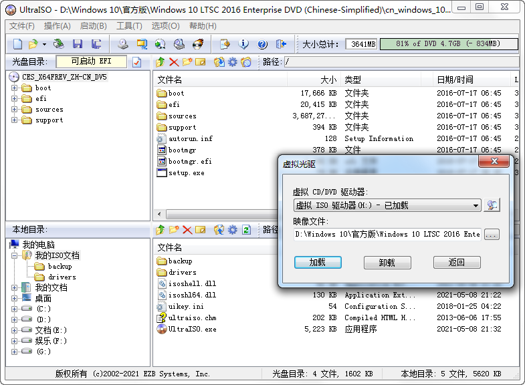Open the 工具(T) menu
Image resolution: width=525 pixels, height=385 pixels.
(129, 26)
